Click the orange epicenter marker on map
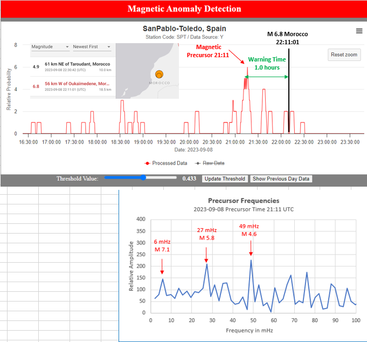 click(x=159, y=74)
